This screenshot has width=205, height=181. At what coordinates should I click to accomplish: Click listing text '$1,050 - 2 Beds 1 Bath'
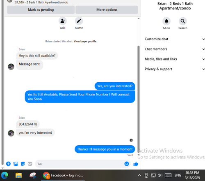pos(41,2)
